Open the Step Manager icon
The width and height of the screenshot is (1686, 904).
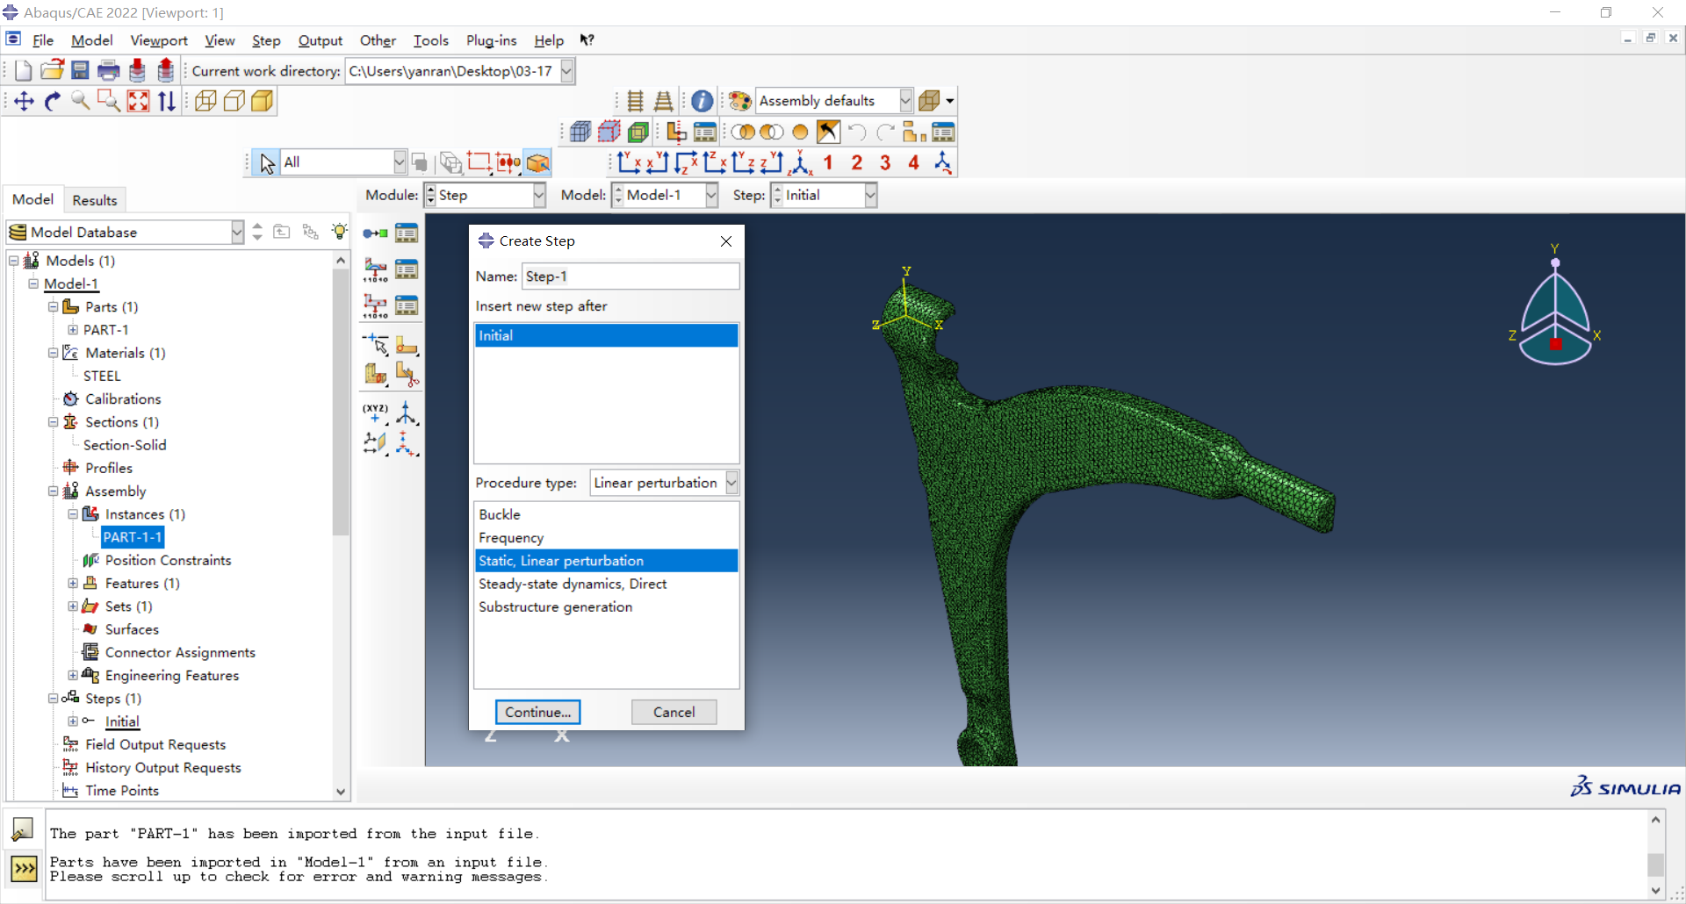[407, 233]
